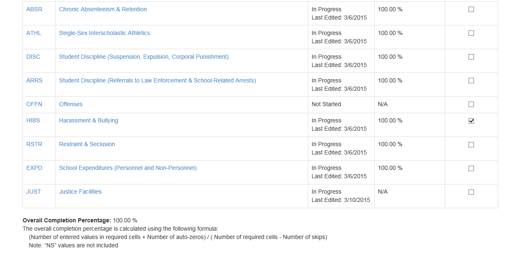Open Chronic Absenteeism & Retention link

click(x=103, y=9)
